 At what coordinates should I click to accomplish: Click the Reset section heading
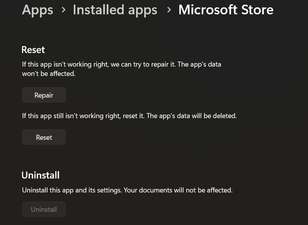click(x=33, y=50)
